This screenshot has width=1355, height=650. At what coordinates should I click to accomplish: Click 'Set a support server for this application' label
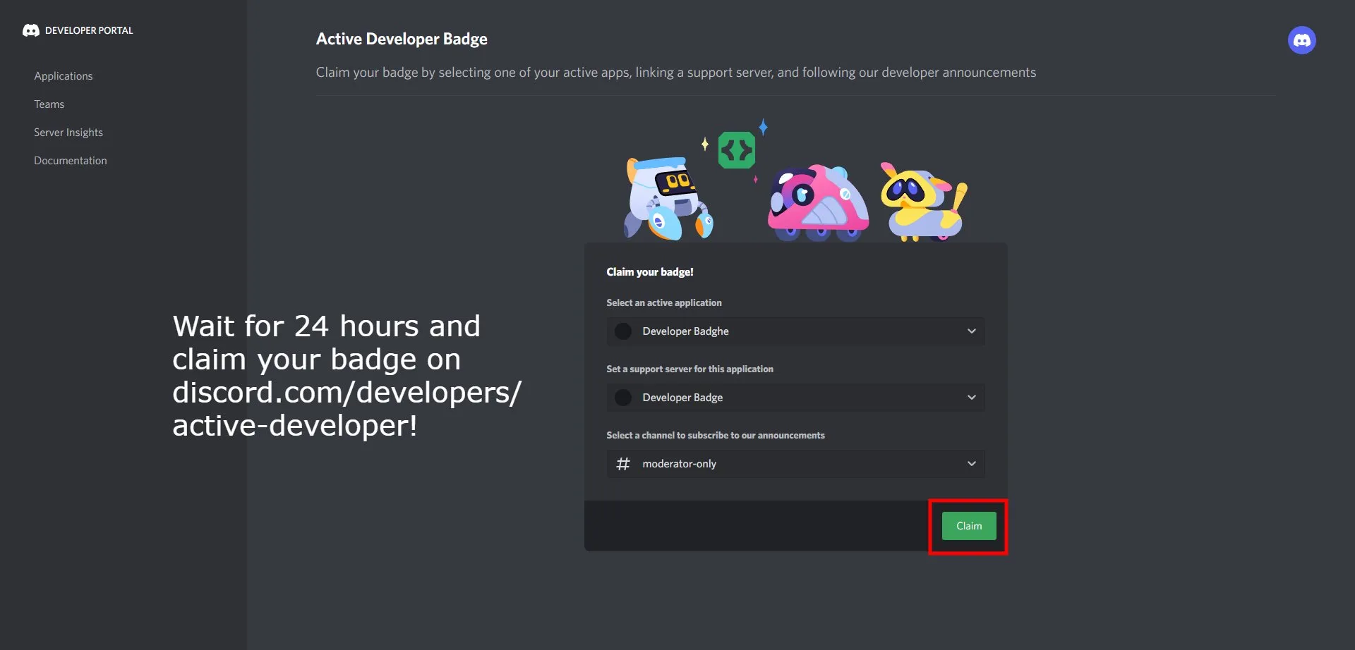[689, 369]
